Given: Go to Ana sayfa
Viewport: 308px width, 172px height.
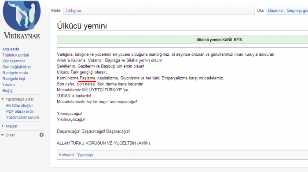Looking at the screenshot, I should pyautogui.click(x=11, y=49).
